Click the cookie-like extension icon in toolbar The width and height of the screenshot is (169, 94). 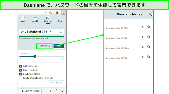[x=57, y=13]
